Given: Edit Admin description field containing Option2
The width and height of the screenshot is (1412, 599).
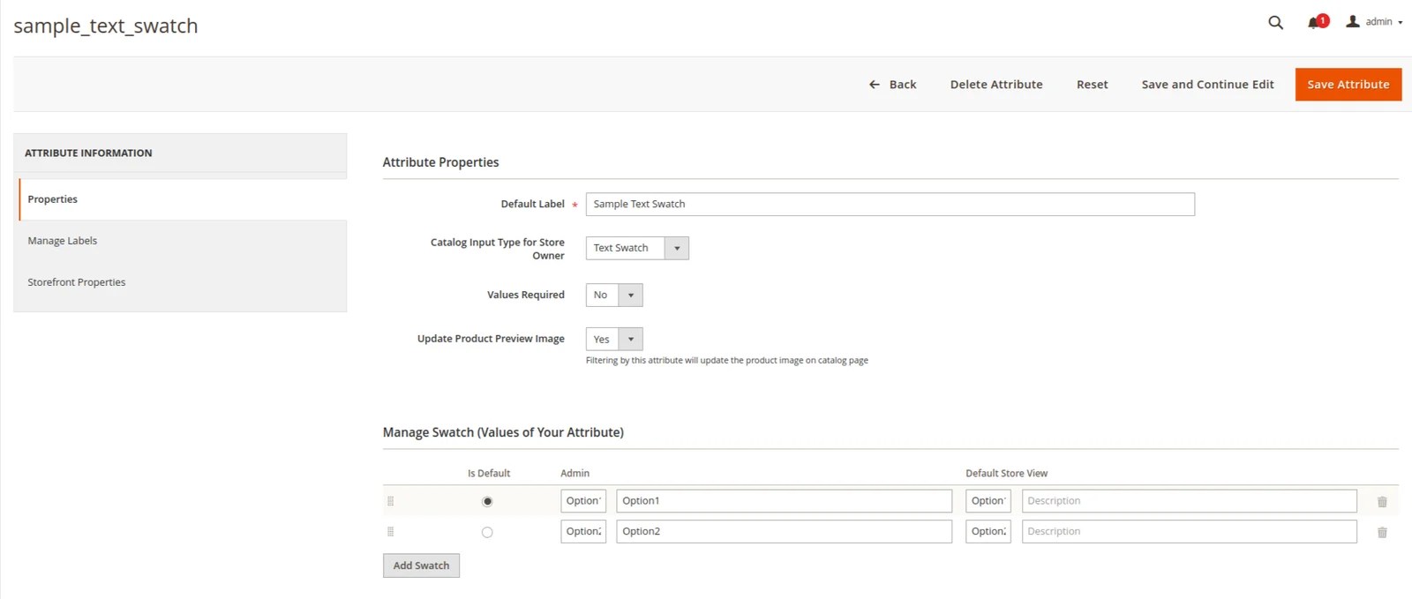Looking at the screenshot, I should (784, 532).
